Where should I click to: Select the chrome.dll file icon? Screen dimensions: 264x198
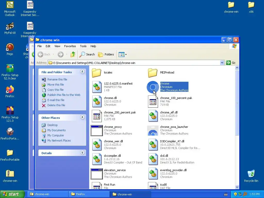[97, 101]
